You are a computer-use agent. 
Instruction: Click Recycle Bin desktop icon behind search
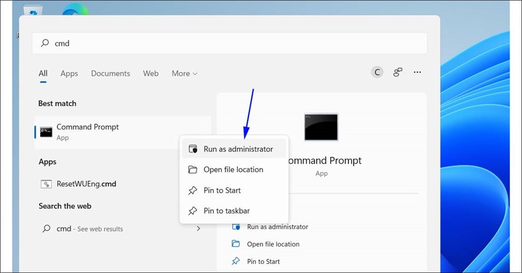33,10
